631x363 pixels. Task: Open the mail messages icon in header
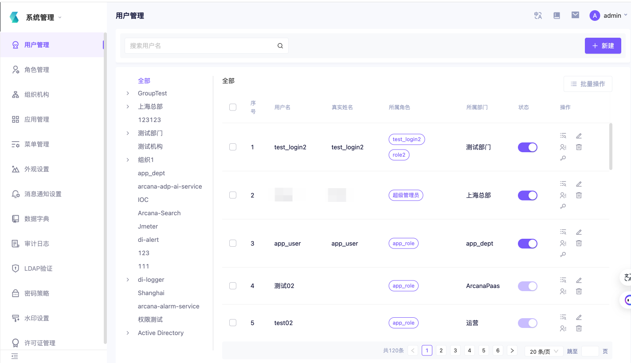[575, 15]
